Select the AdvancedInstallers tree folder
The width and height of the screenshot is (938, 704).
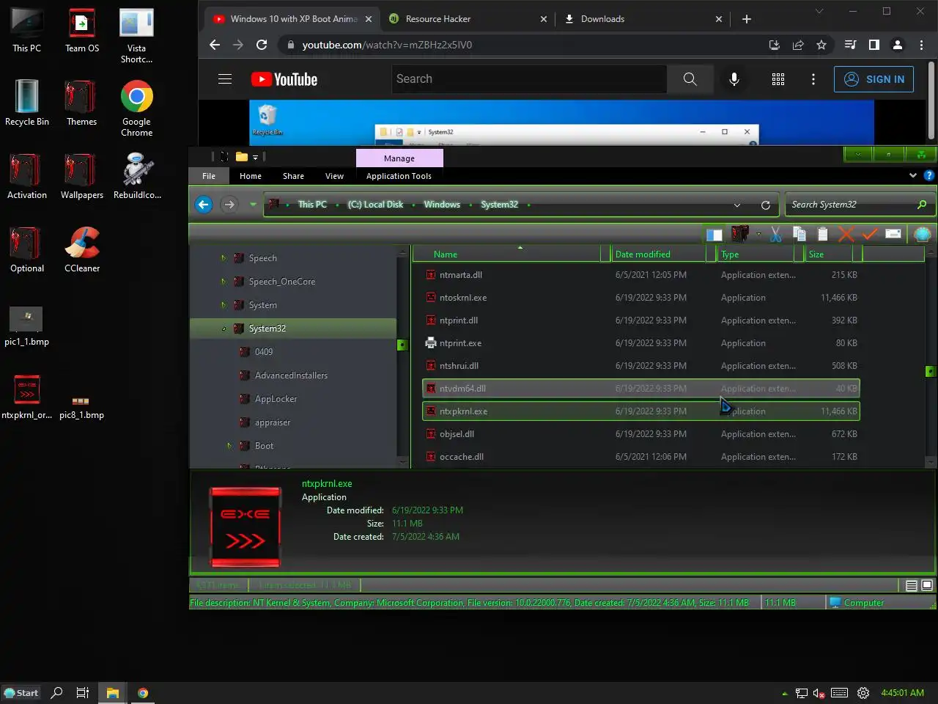291,375
